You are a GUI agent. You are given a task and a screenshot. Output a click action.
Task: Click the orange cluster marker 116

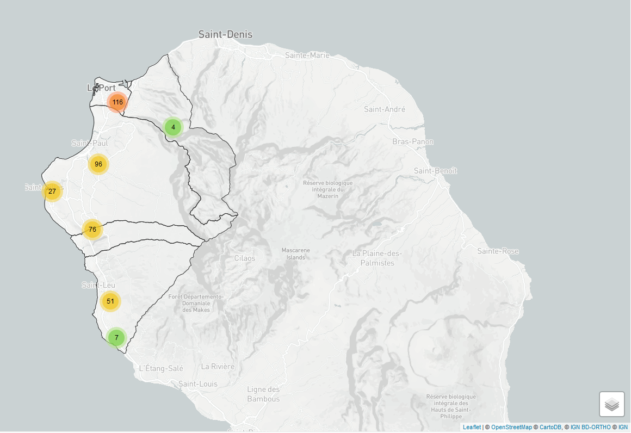(x=117, y=102)
